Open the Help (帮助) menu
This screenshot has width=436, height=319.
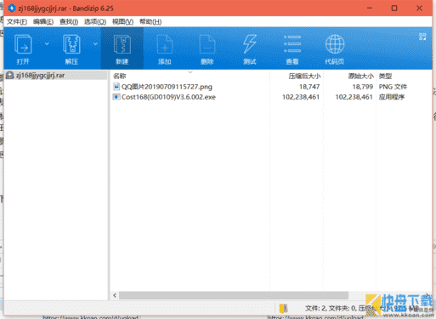pyautogui.click(x=150, y=21)
